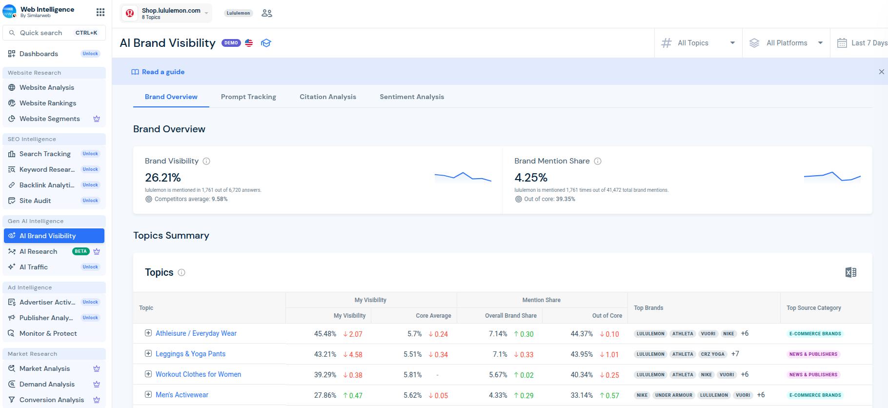Click the UNDER ARMOUR brand chip

tap(673, 395)
